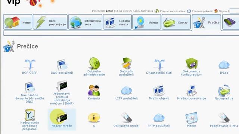Screen dimensions: 239x134
Task: Open Nadogradnja ugrađenog programa clipboard icon
Action: pos(30,115)
